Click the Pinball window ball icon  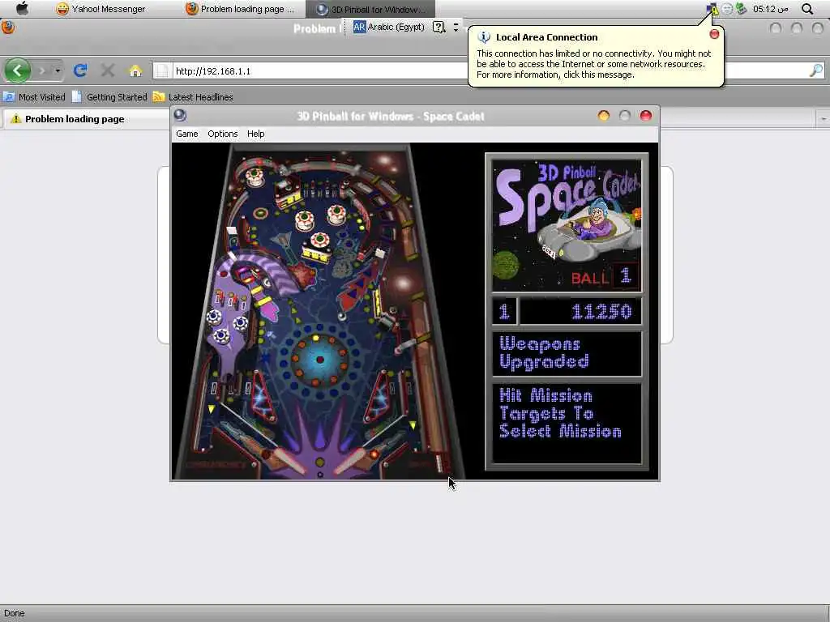pos(180,115)
